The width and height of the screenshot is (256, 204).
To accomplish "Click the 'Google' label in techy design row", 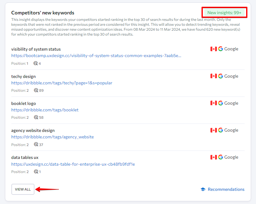I will pyautogui.click(x=231, y=76).
